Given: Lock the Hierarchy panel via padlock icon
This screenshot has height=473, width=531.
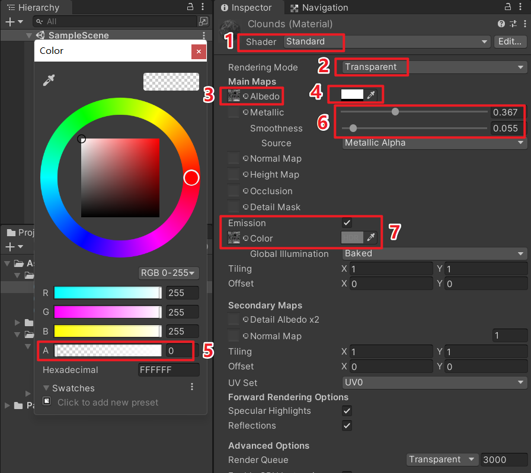Looking at the screenshot, I should (x=188, y=6).
